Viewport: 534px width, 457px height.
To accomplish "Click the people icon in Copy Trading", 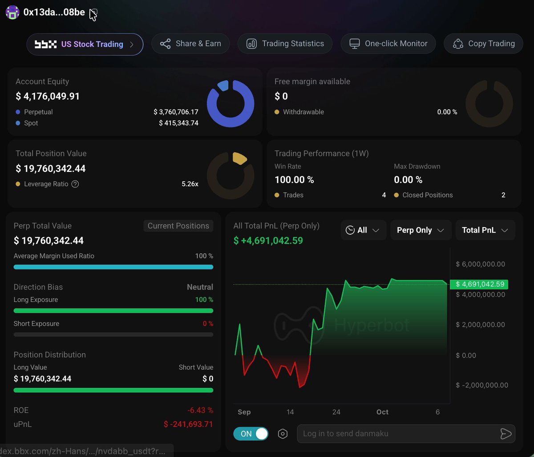I will [458, 44].
